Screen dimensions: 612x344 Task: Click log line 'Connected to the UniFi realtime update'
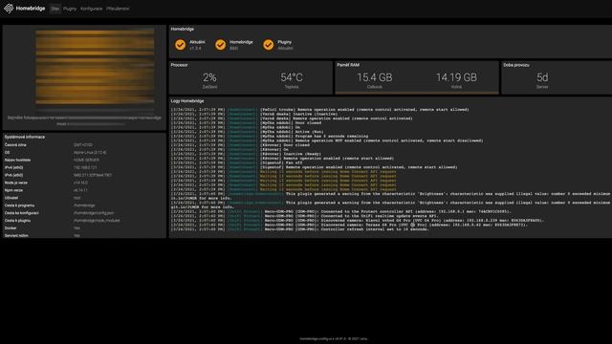[x=304, y=216]
